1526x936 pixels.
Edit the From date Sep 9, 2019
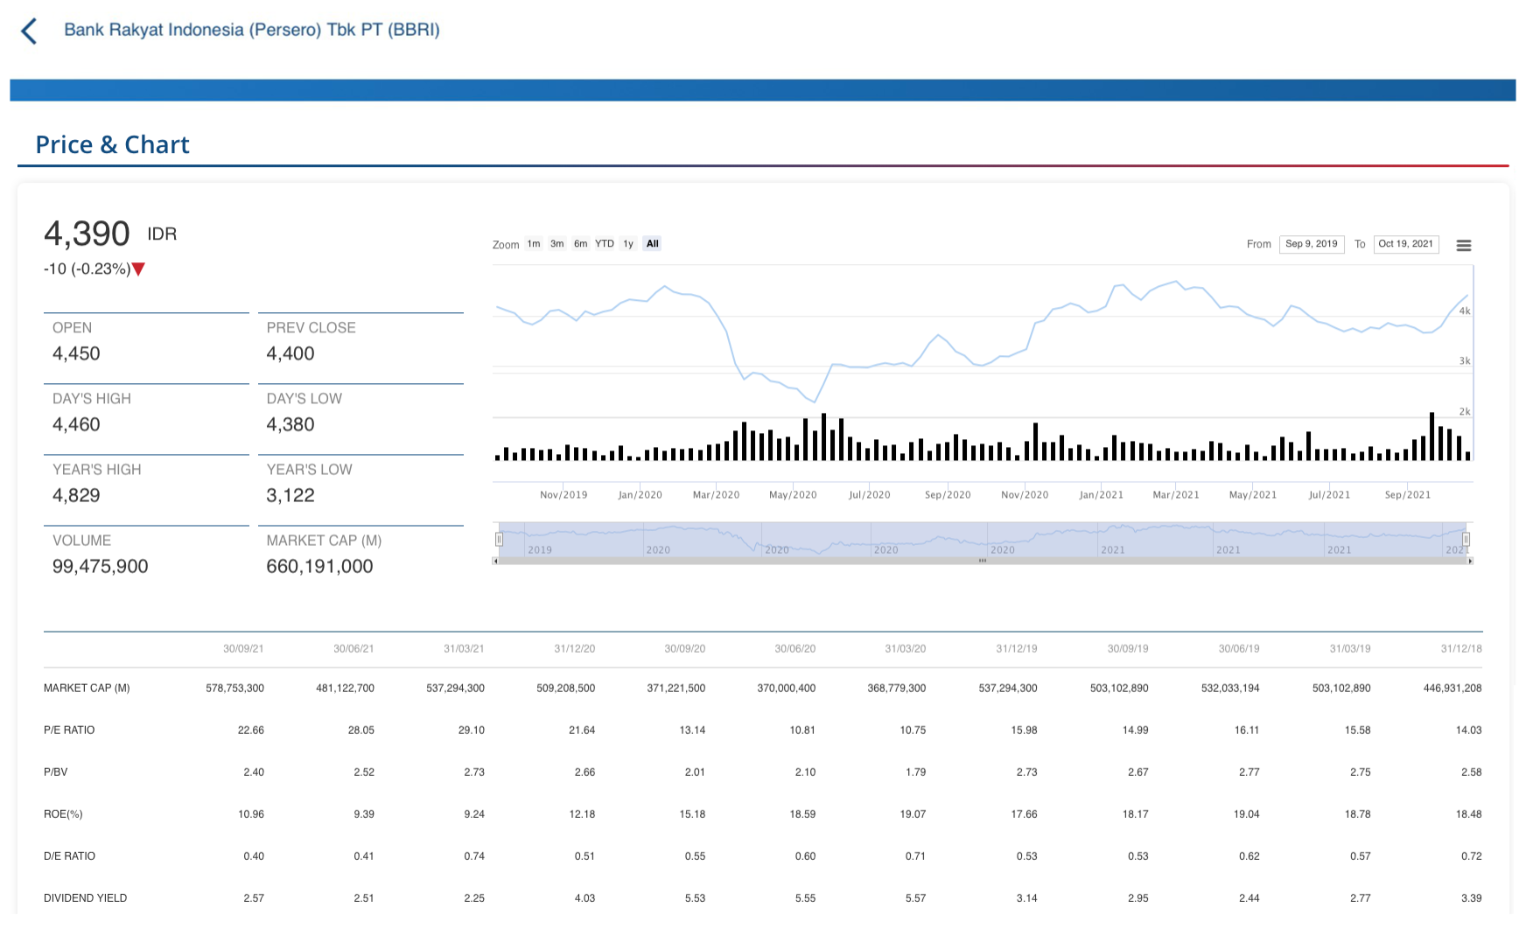coord(1312,244)
